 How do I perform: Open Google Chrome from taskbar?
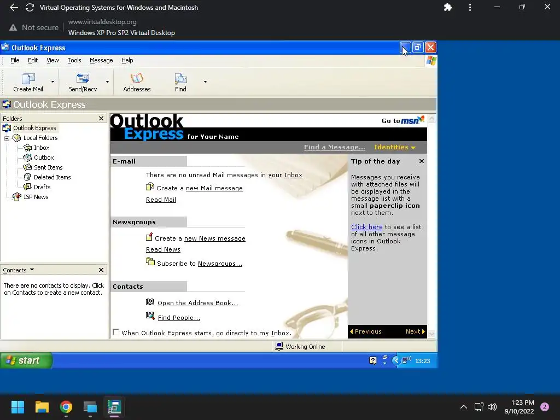66,407
